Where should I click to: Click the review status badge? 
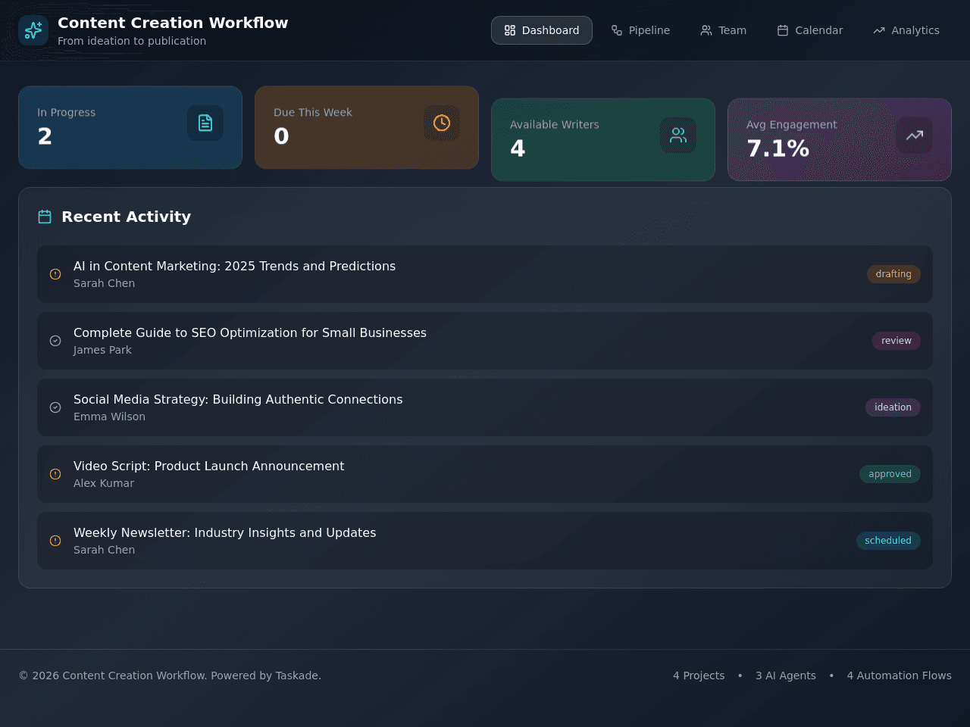(x=896, y=341)
